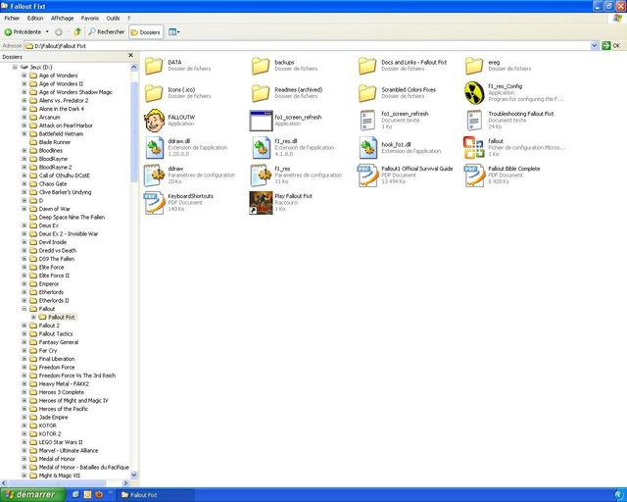The height and width of the screenshot is (502, 627).
Task: Select the fallout configuration file icon
Action: coord(474,148)
